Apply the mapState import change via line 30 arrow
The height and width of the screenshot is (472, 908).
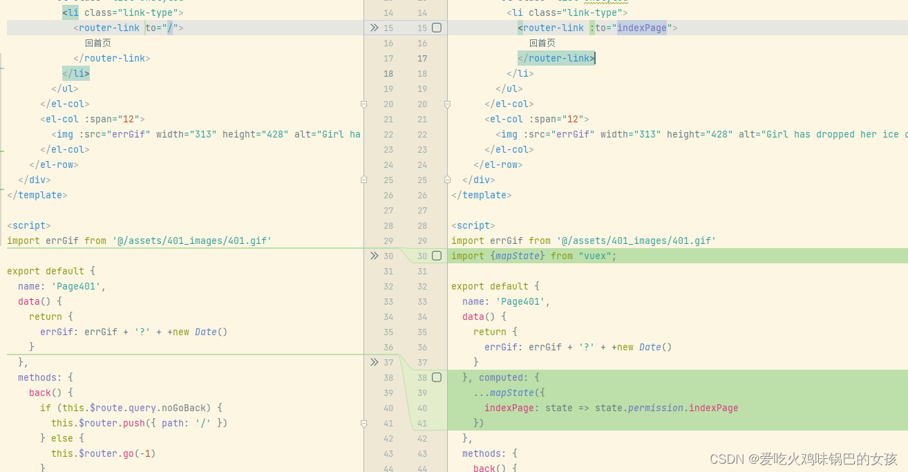point(374,256)
